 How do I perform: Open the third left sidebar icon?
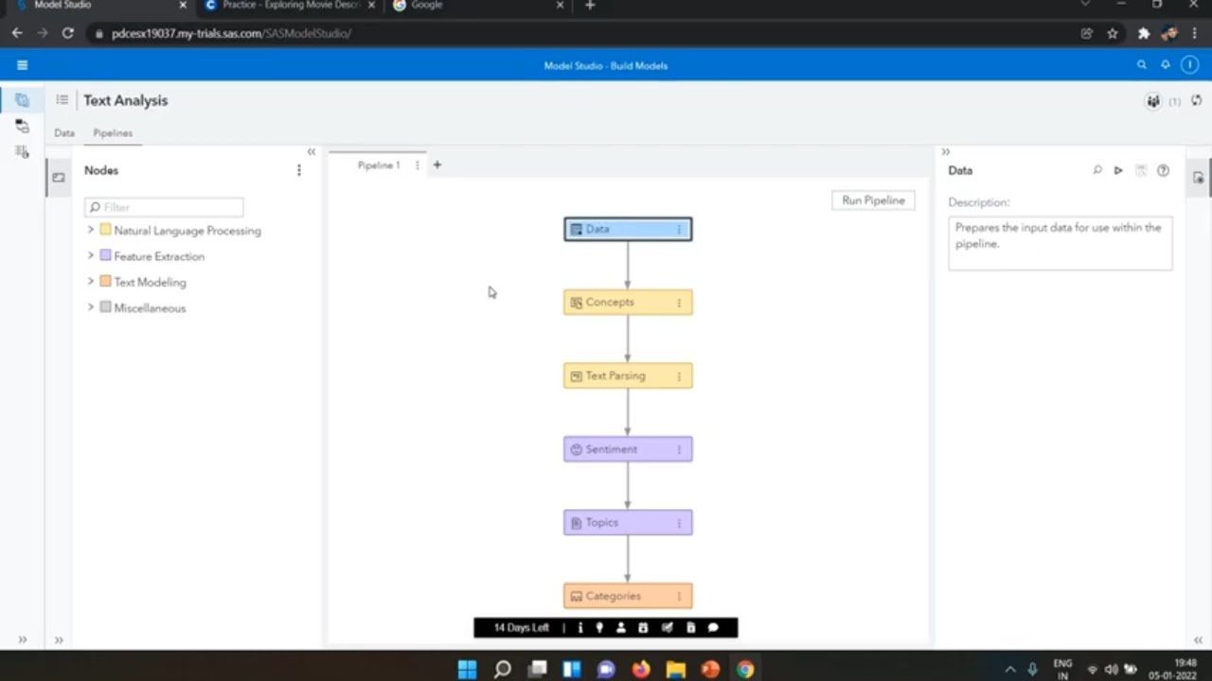tap(22, 151)
